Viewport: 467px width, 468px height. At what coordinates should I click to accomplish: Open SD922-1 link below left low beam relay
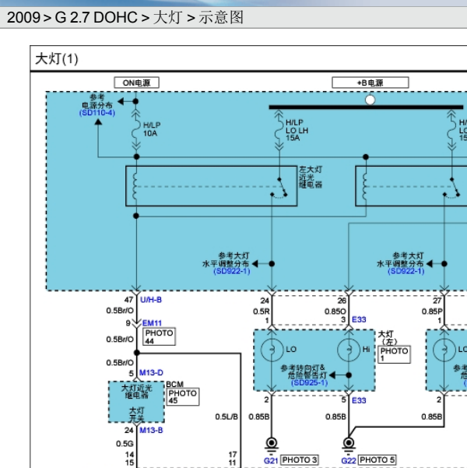(x=232, y=271)
